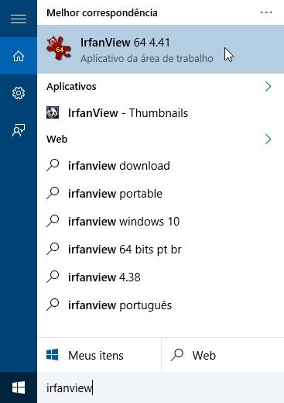Click magnifier icon beside irfanview português

point(53,305)
